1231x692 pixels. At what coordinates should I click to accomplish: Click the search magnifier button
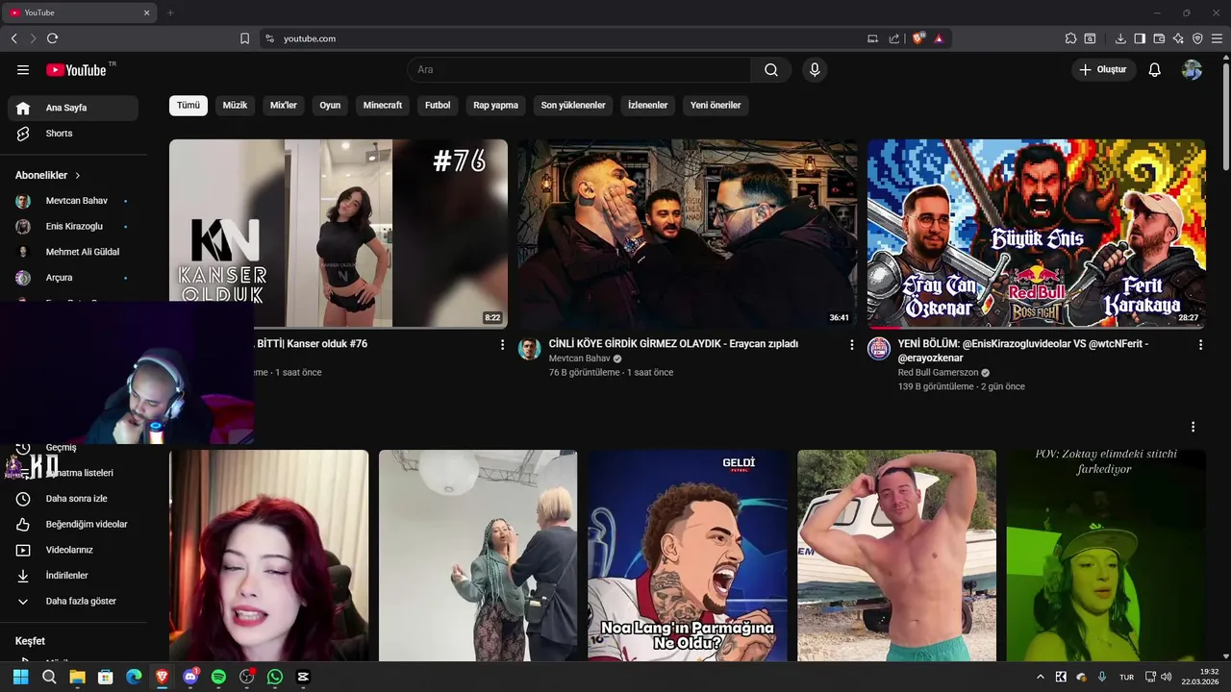(x=771, y=70)
